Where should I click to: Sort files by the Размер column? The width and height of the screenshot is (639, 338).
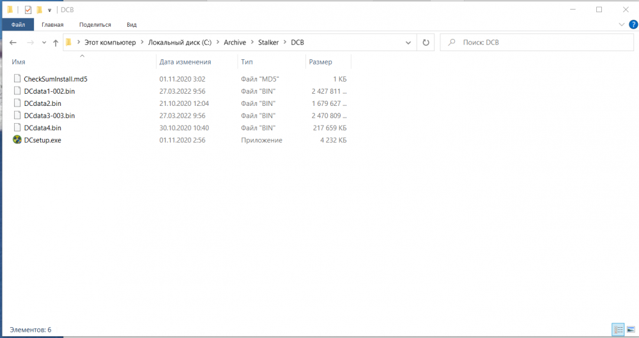point(320,62)
